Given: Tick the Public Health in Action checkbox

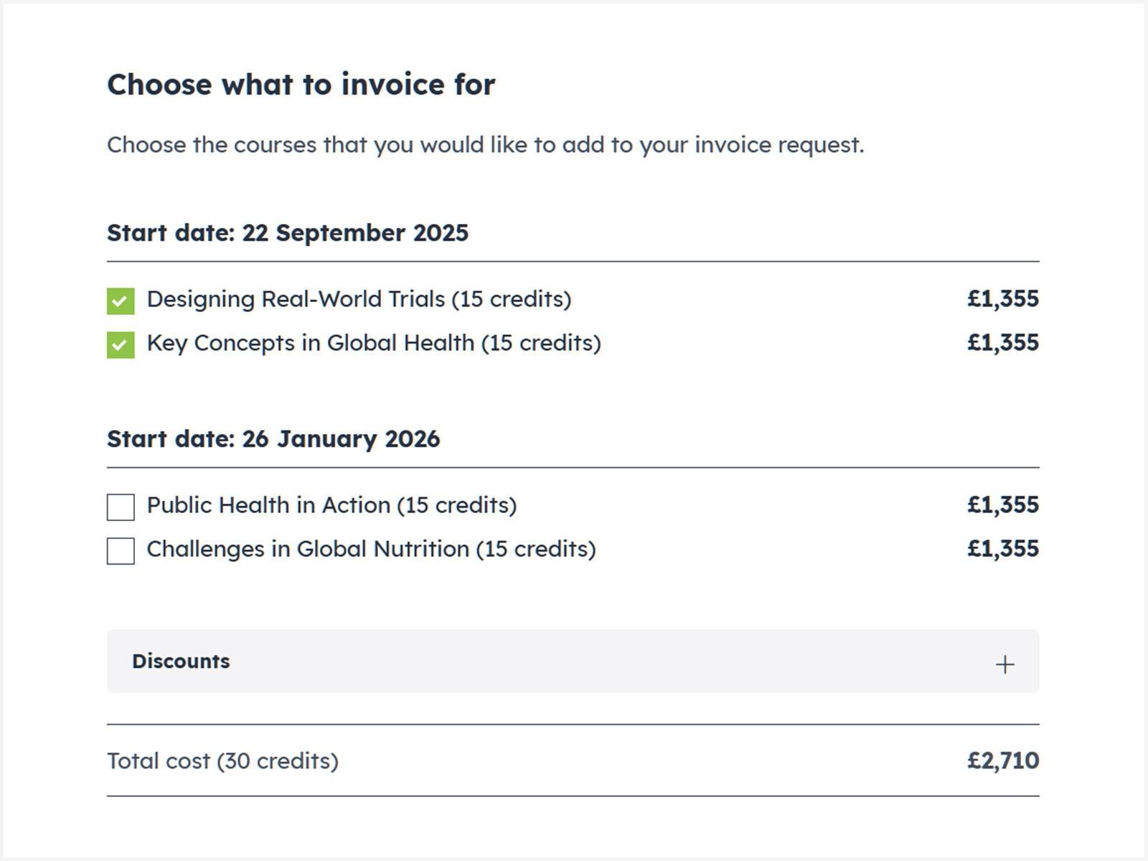Looking at the screenshot, I should tap(121, 507).
